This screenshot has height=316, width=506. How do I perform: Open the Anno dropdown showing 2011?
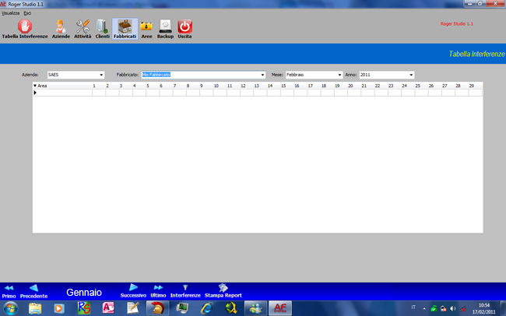(x=411, y=75)
